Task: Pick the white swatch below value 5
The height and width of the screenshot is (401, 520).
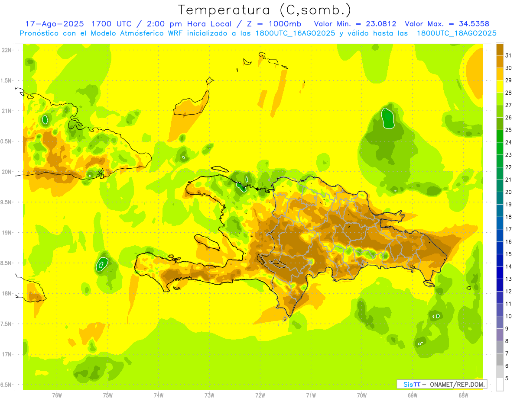Action: 500,384
